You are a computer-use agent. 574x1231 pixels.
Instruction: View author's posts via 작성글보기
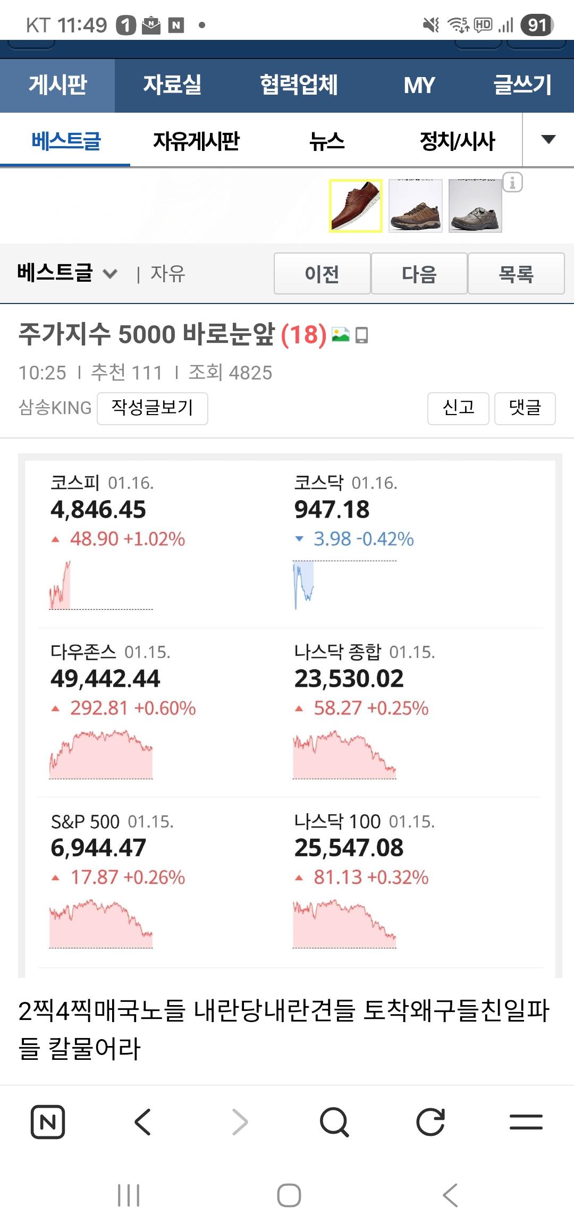tap(152, 408)
